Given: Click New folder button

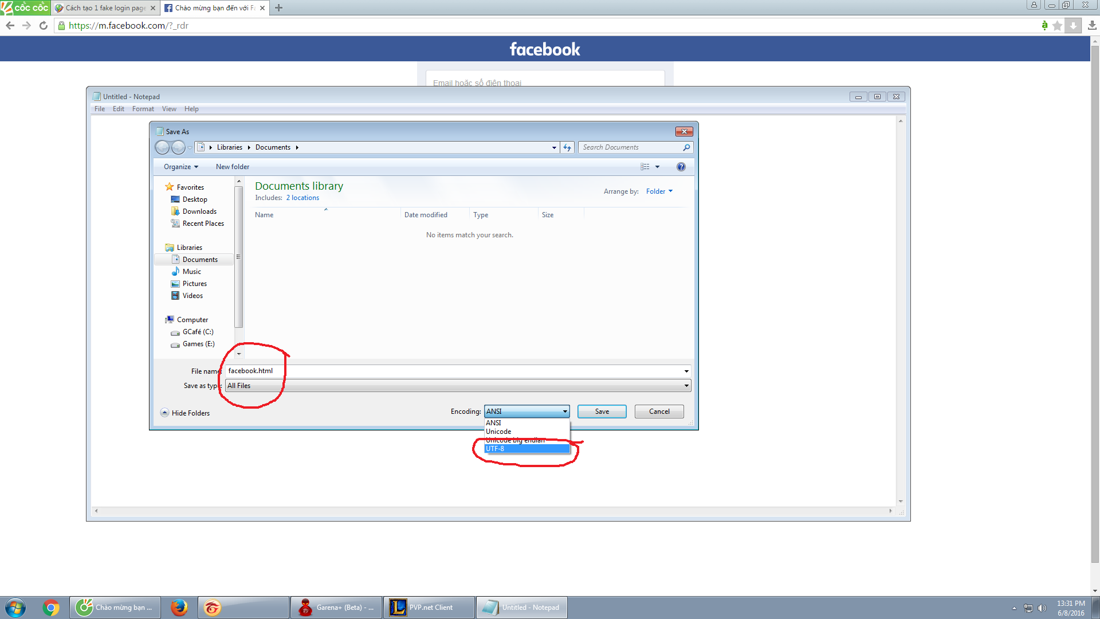Looking at the screenshot, I should [233, 167].
